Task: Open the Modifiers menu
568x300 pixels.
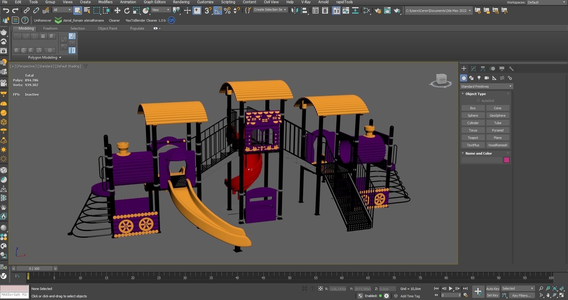Action: tap(105, 2)
